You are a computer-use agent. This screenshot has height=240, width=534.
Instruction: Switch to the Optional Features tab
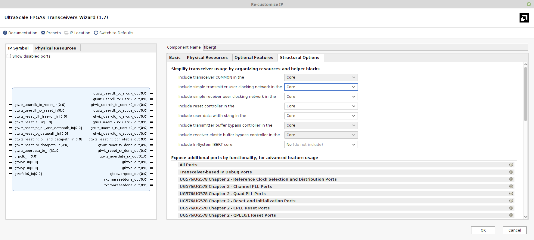(254, 57)
